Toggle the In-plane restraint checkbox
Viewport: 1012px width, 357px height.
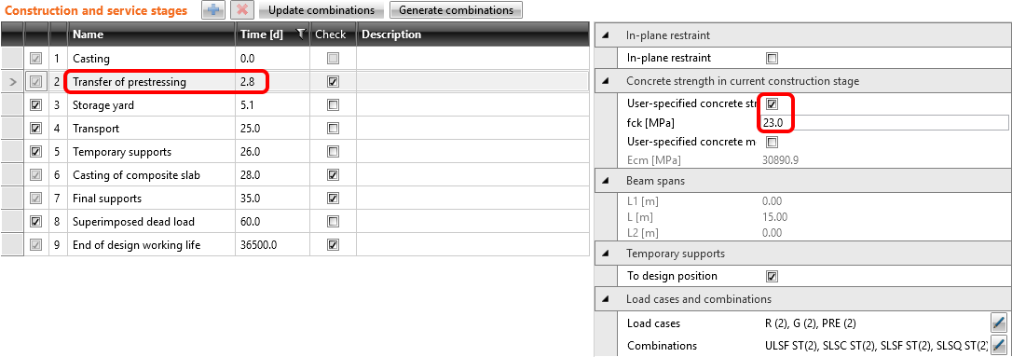(772, 58)
